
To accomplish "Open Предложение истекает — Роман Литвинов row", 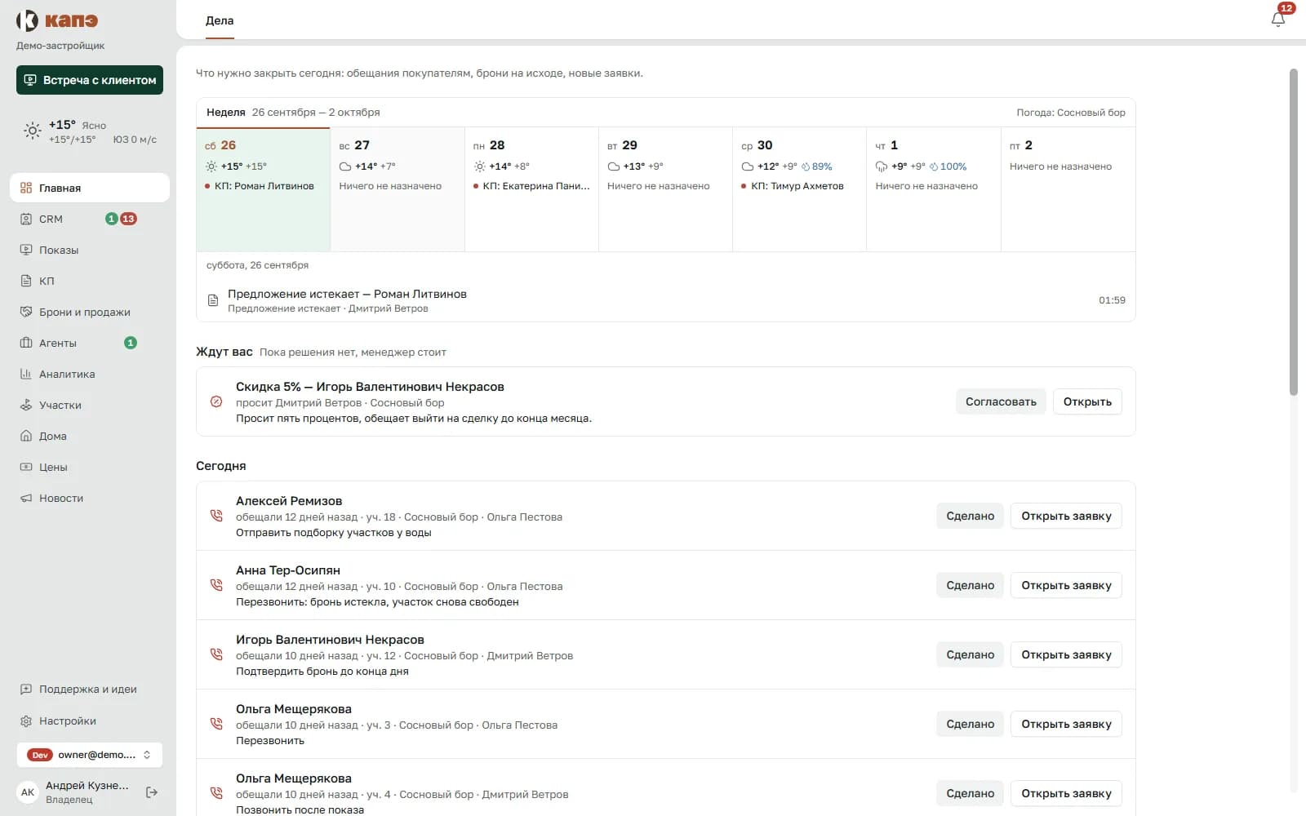I will point(666,300).
